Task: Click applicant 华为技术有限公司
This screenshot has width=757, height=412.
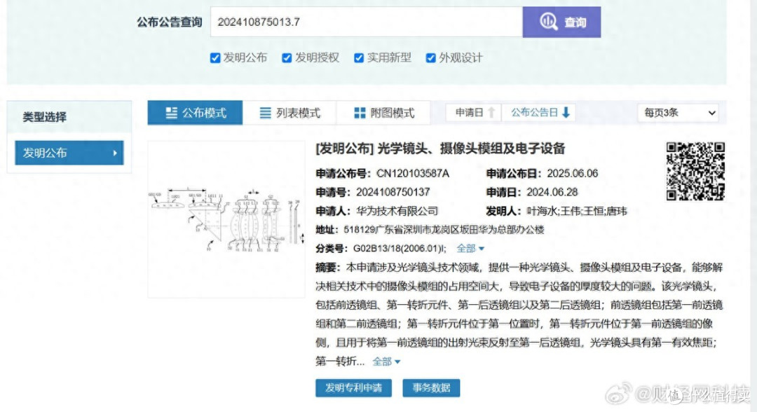Action: click(397, 211)
